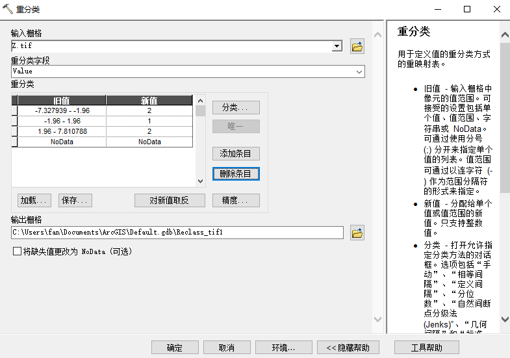Click the 添加条目 add entry button
Image resolution: width=510 pixels, height=358 pixels.
[236, 154]
